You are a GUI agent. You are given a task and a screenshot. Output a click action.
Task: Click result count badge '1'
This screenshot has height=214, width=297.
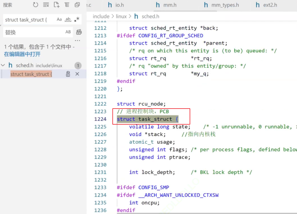point(78,66)
